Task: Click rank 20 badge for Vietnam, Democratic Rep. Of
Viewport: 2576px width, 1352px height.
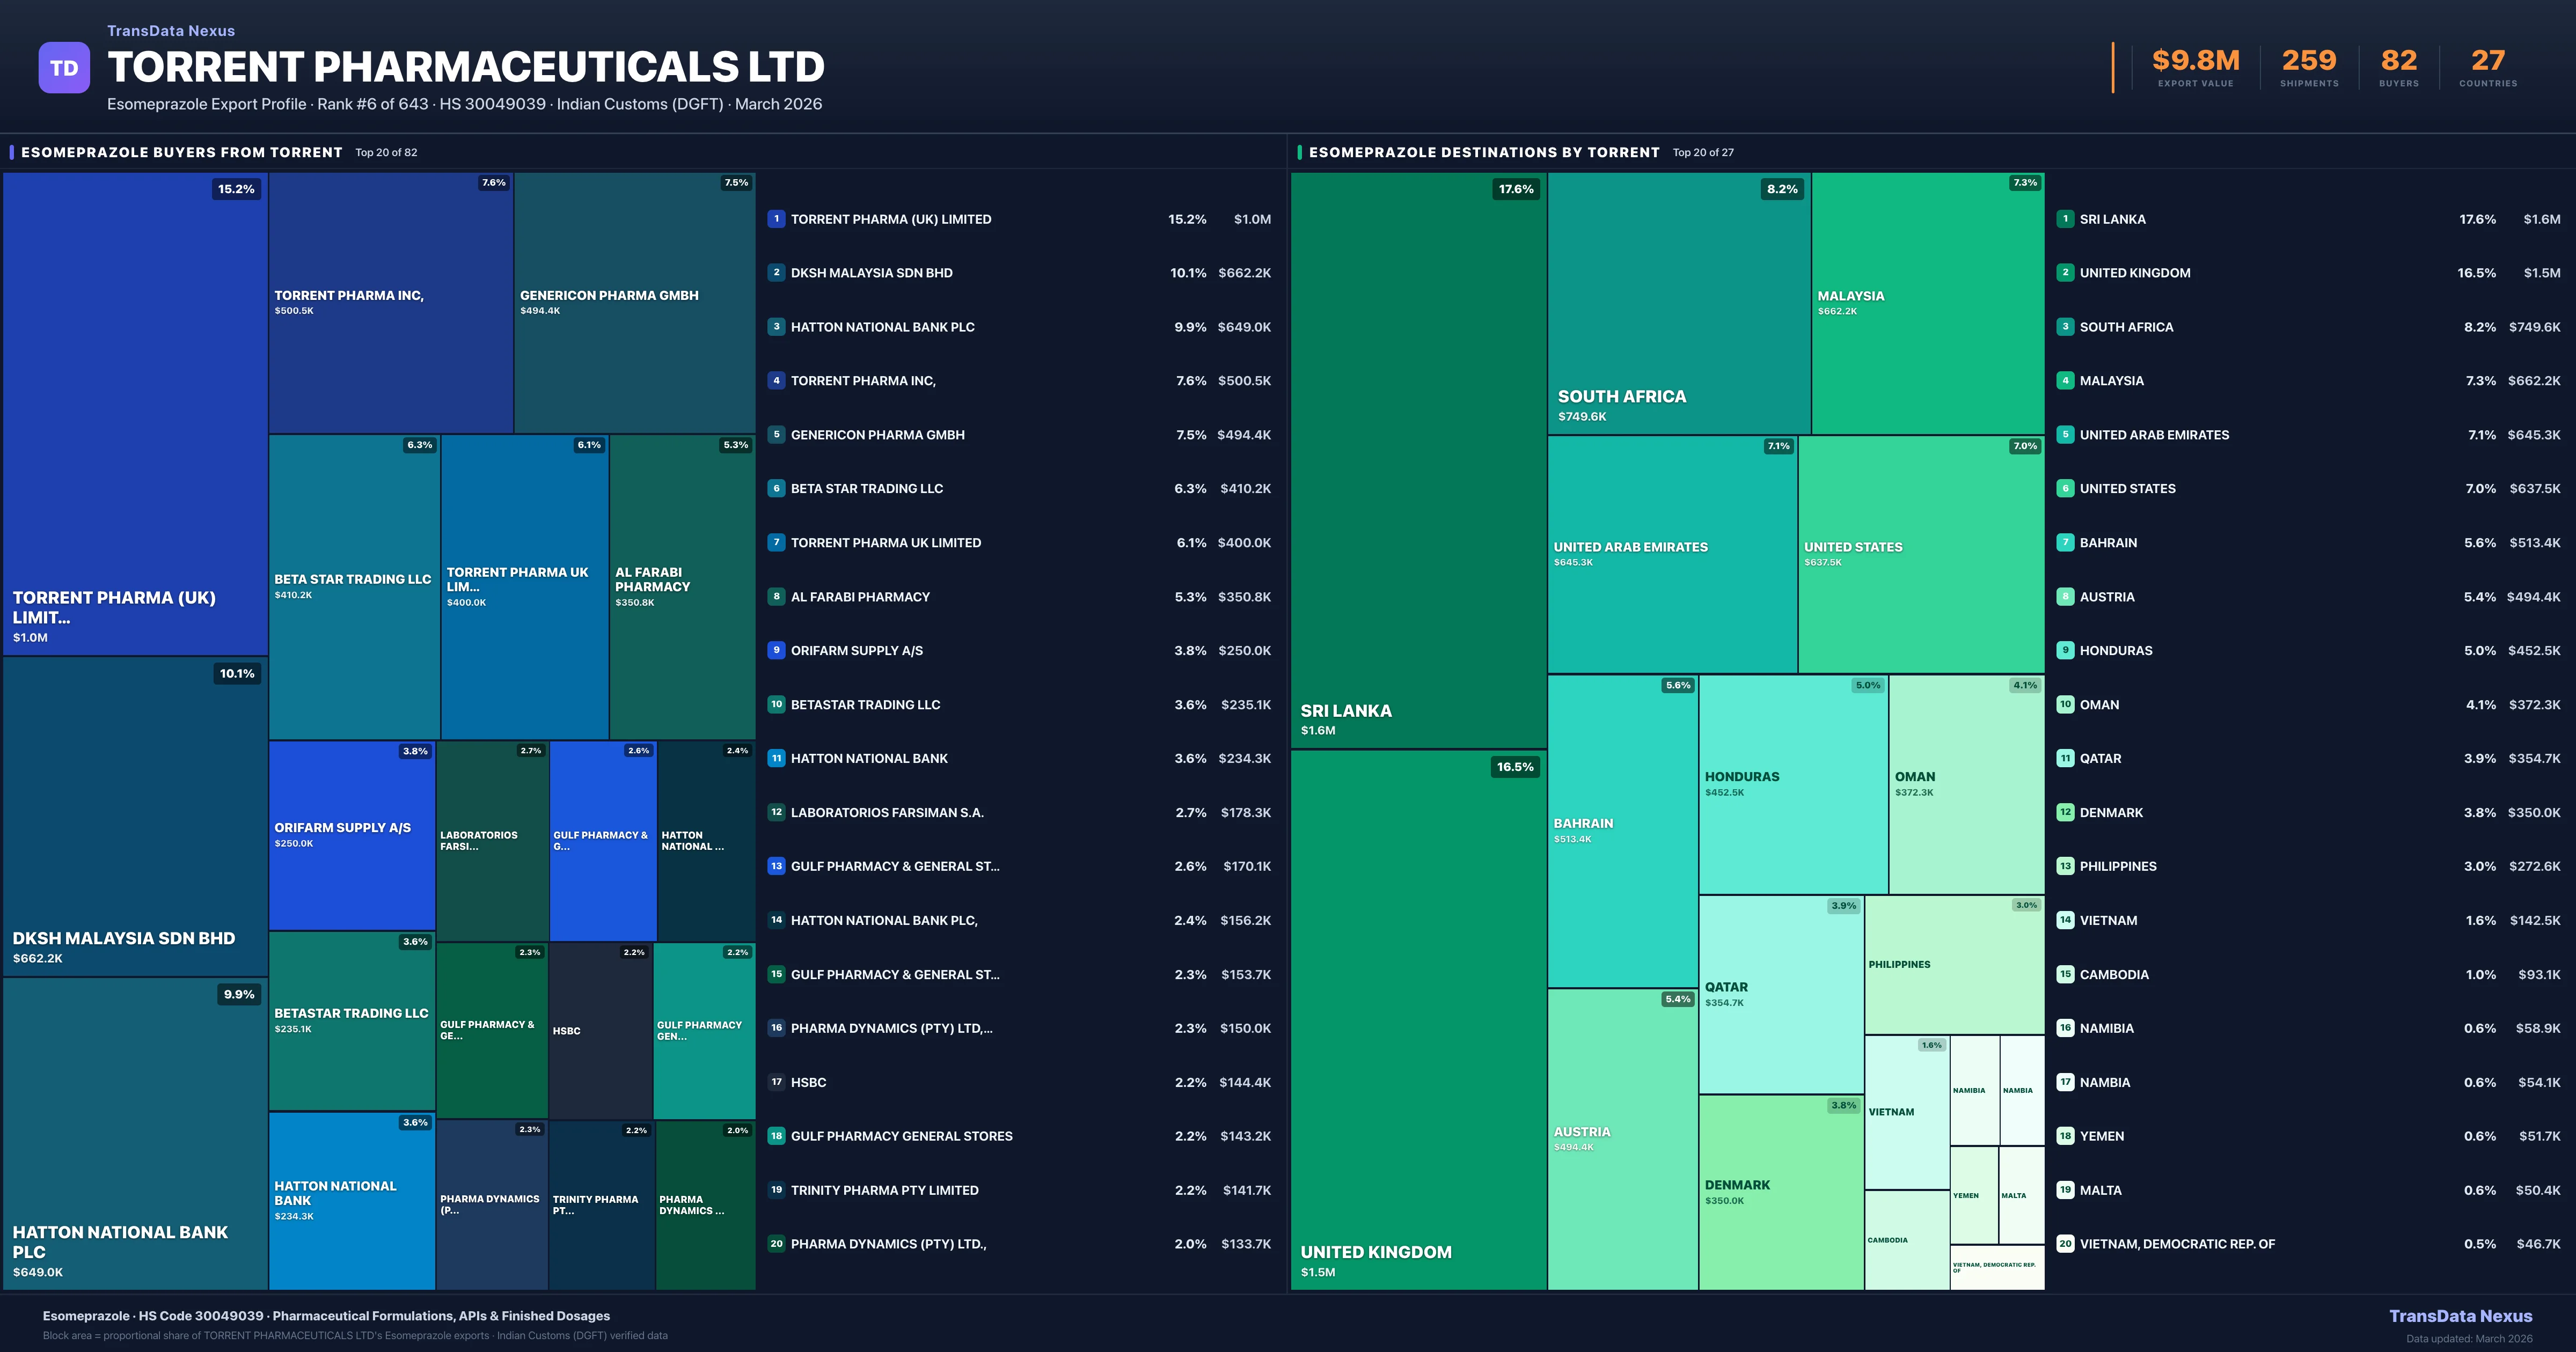Action: coord(2065,1244)
